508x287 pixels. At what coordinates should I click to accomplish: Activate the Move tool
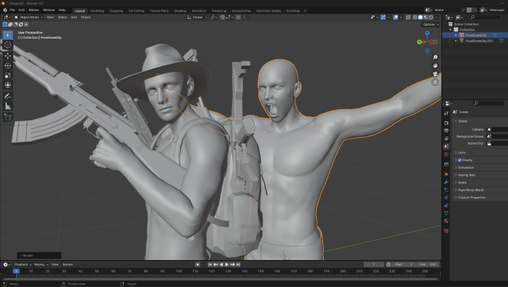[x=8, y=55]
